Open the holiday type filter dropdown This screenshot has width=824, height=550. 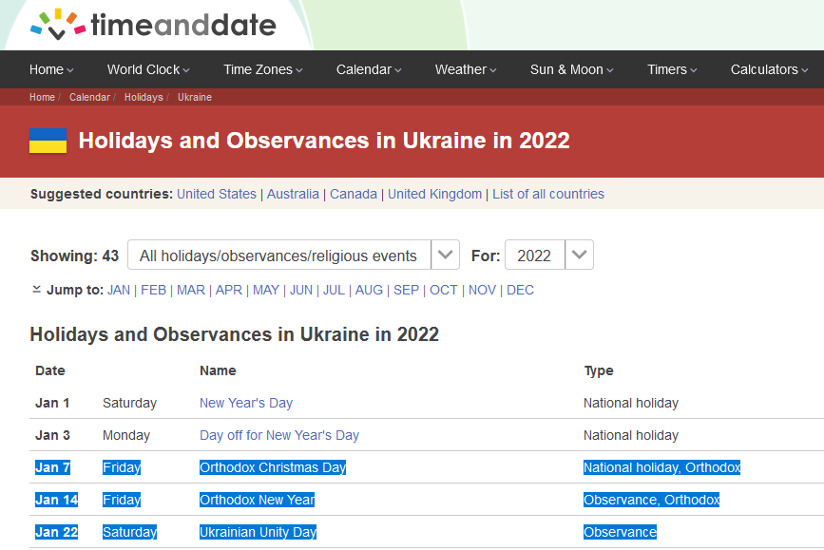coord(294,255)
